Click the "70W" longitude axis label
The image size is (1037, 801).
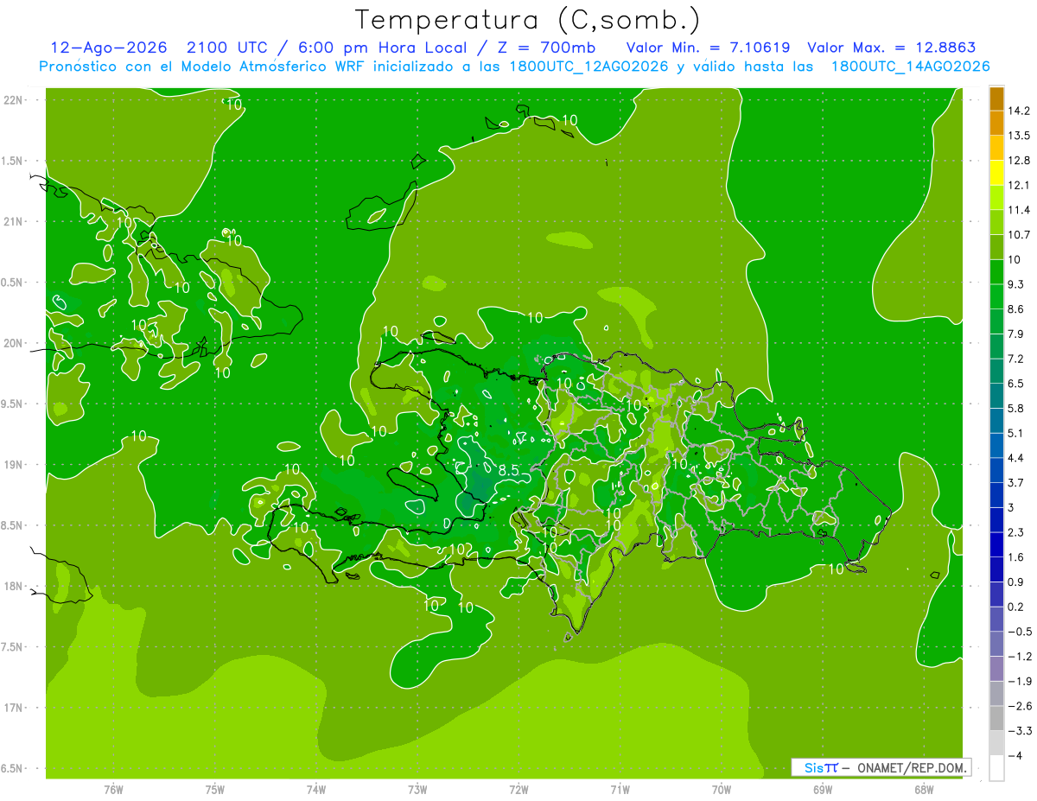pyautogui.click(x=722, y=789)
